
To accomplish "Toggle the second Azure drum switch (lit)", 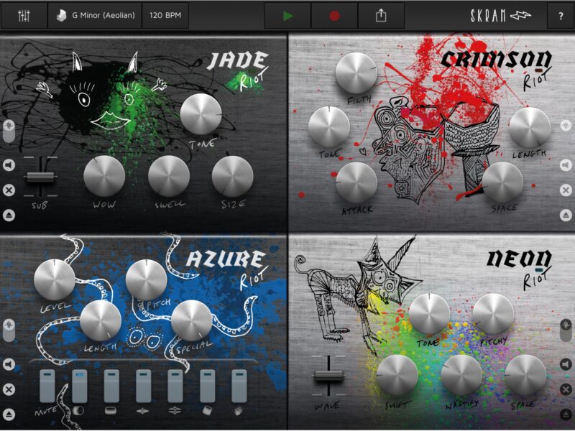I will click(79, 386).
